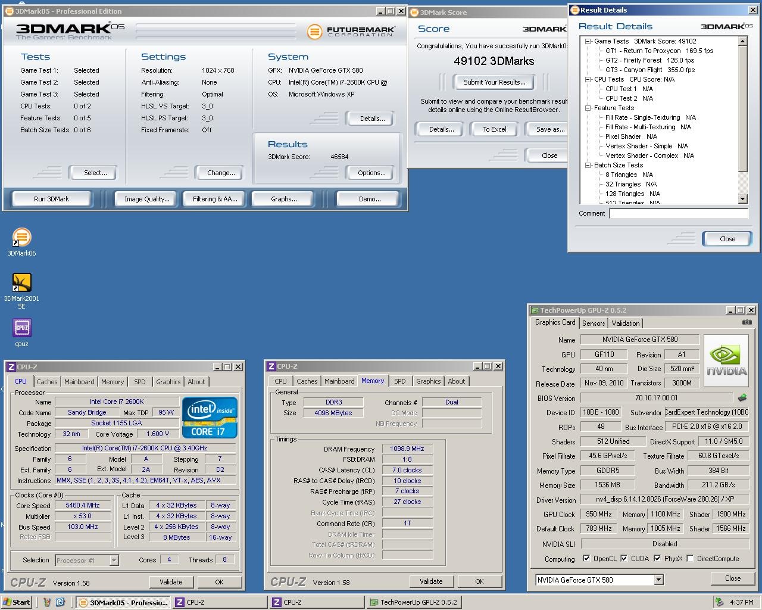The image size is (762, 610).
Task: Switch to TechPowerUp GPU-Z taskbar button
Action: point(414,602)
